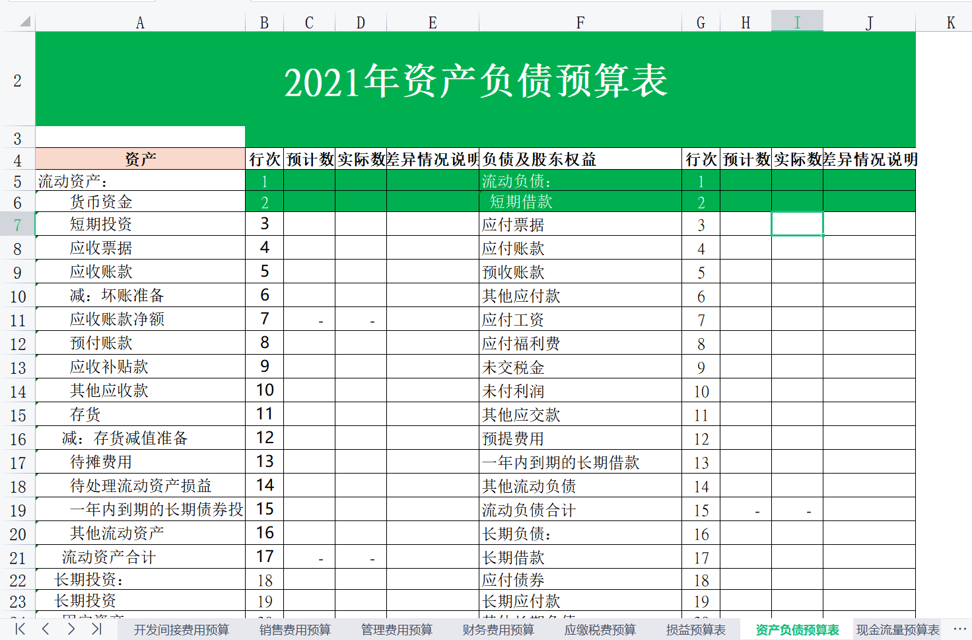This screenshot has width=972, height=640.
Task: Select the 应付债券 cell
Action: [580, 580]
